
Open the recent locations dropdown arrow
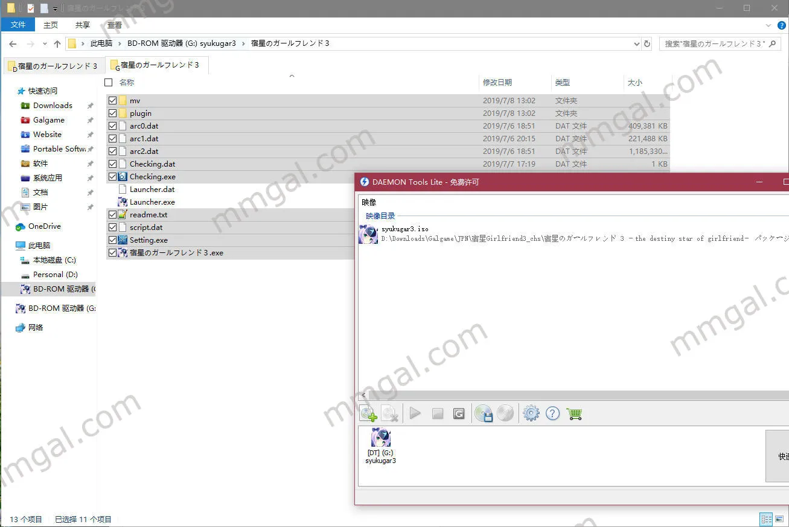pyautogui.click(x=45, y=43)
